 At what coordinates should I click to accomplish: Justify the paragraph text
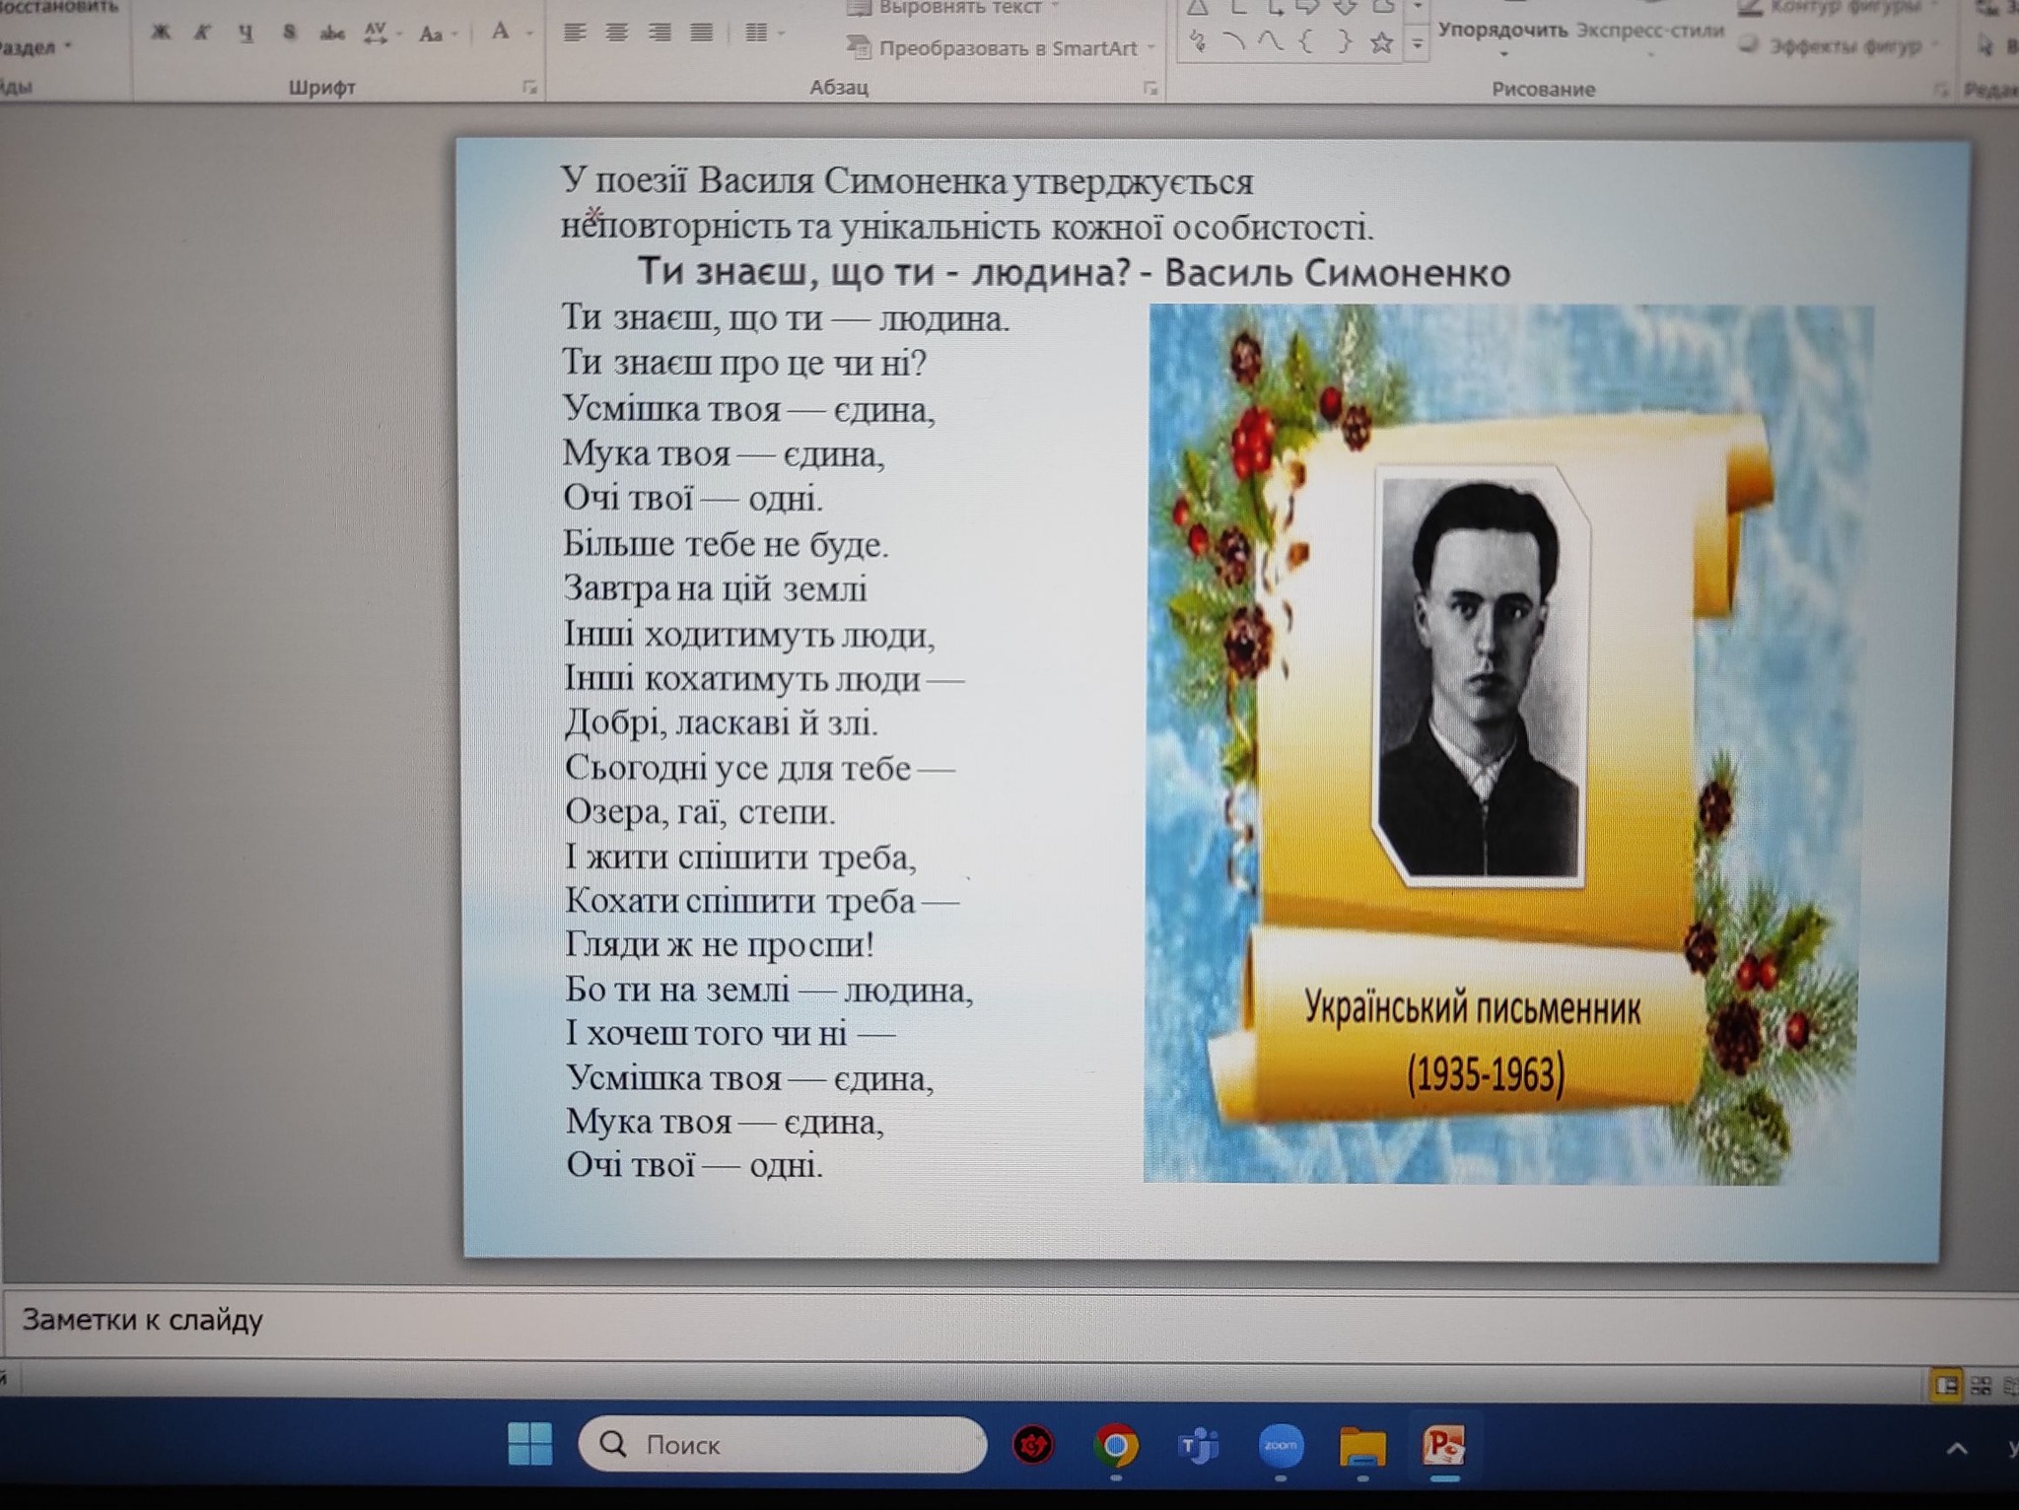click(701, 34)
